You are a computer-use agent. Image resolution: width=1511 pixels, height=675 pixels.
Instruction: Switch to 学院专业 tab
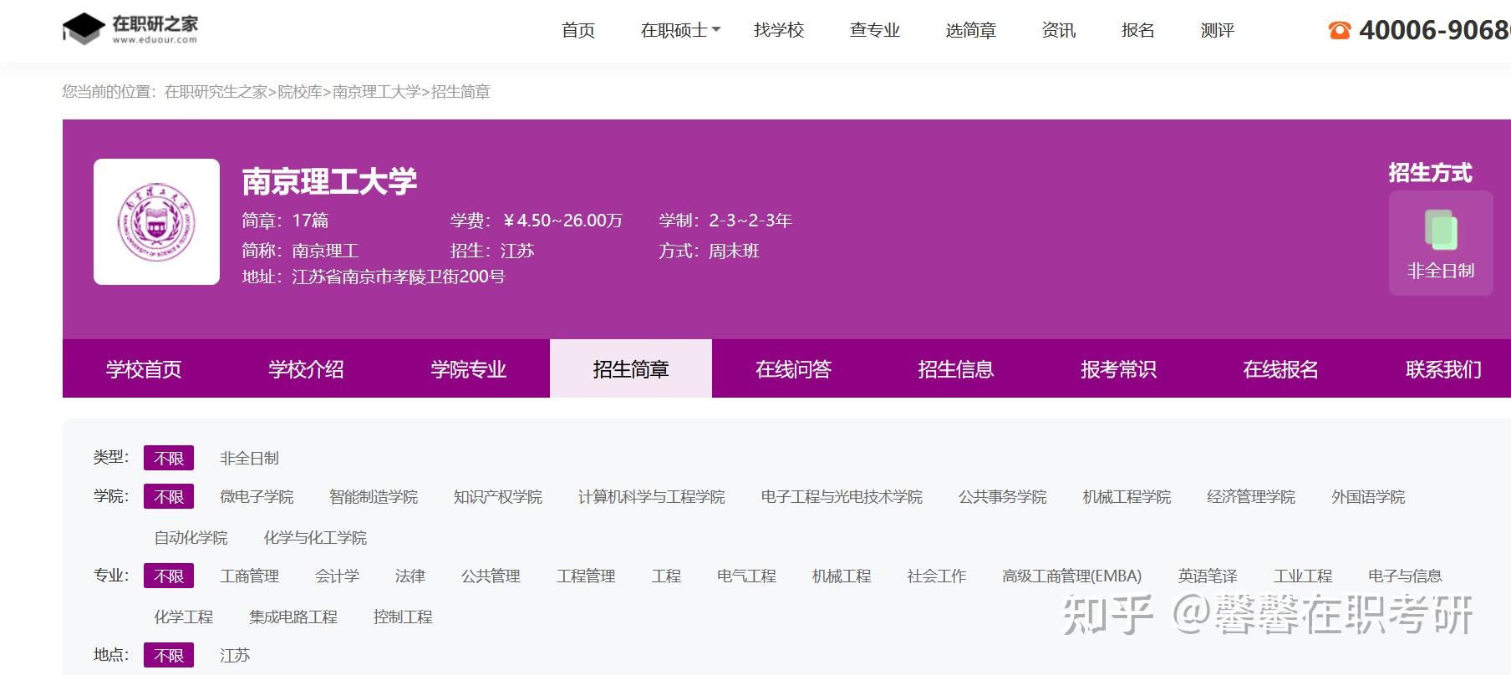[469, 368]
